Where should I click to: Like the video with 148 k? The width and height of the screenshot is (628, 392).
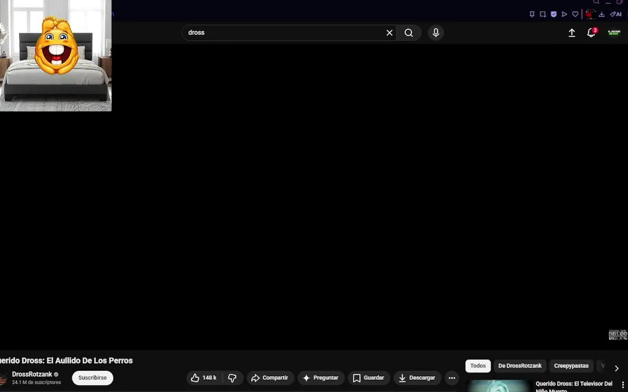pyautogui.click(x=204, y=378)
